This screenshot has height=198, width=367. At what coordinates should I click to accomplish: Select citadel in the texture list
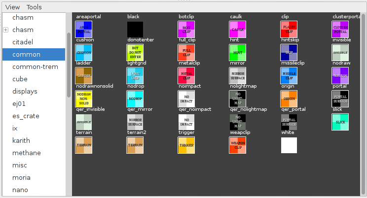[x=23, y=42]
